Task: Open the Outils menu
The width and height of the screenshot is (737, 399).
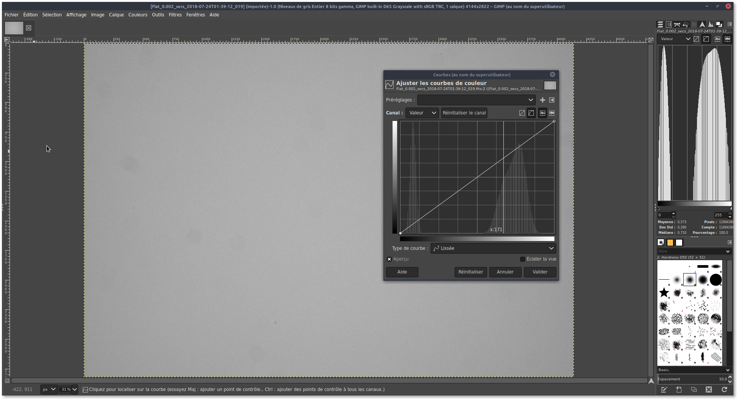Action: pyautogui.click(x=158, y=15)
